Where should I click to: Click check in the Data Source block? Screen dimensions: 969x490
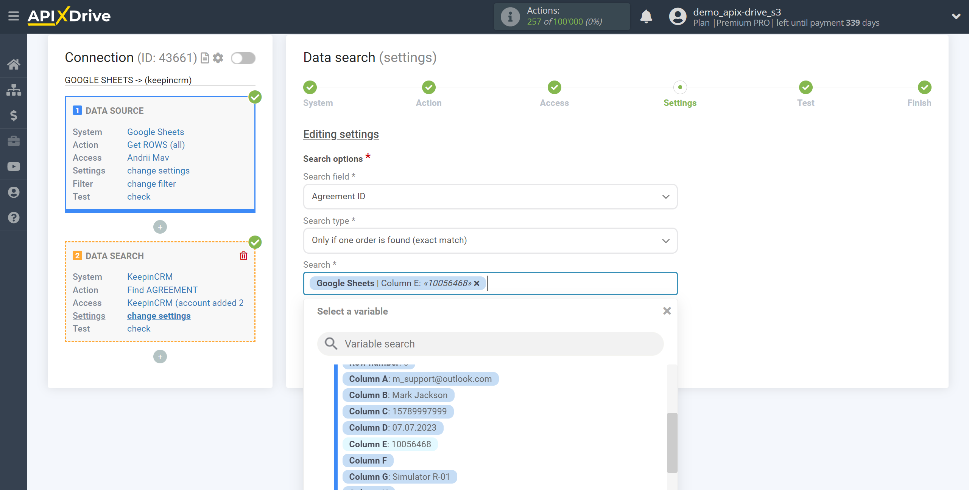pyautogui.click(x=139, y=197)
